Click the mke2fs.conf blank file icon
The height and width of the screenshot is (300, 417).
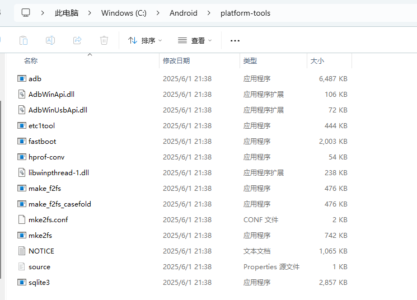pyautogui.click(x=22, y=219)
